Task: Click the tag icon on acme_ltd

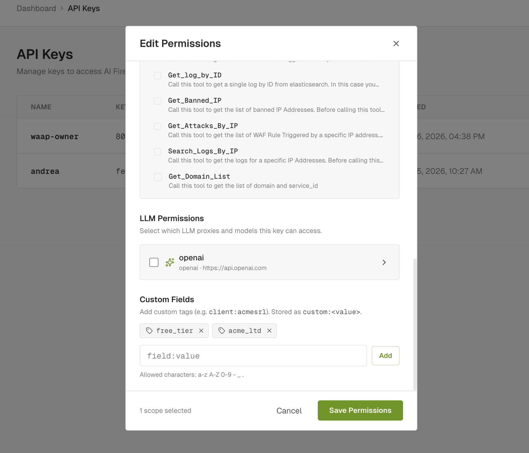Action: click(222, 331)
